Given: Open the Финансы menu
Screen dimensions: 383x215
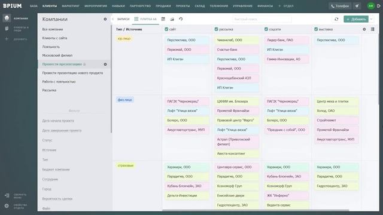Looking at the screenshot, I should [265, 6].
